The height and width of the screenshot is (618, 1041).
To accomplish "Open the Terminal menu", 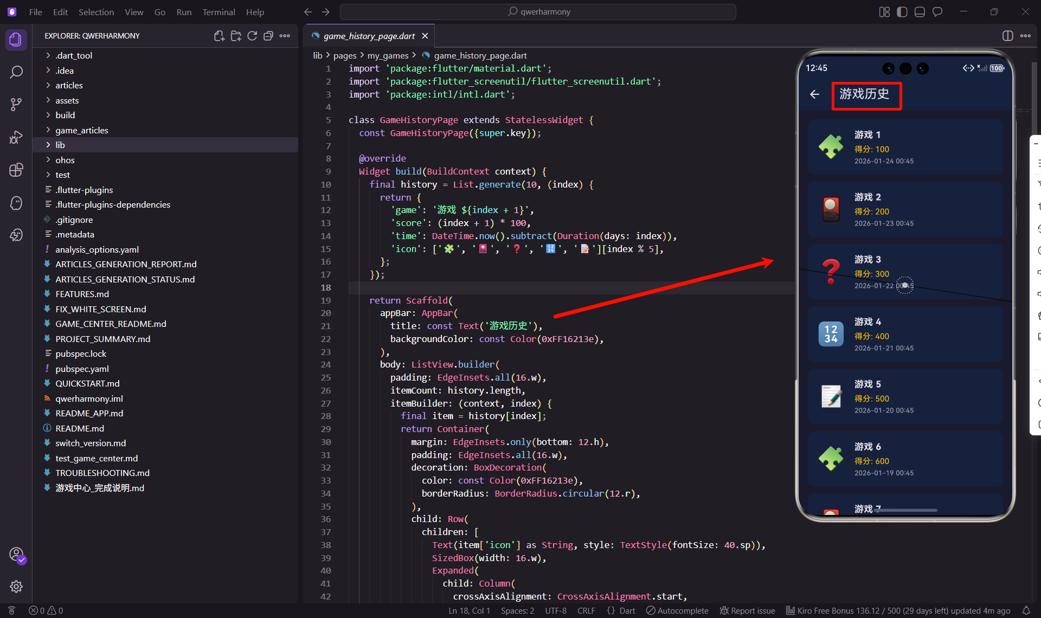I will (219, 12).
